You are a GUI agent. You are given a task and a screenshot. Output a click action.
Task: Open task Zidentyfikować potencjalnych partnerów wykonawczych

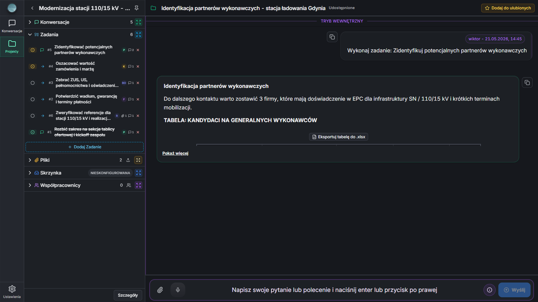click(83, 50)
